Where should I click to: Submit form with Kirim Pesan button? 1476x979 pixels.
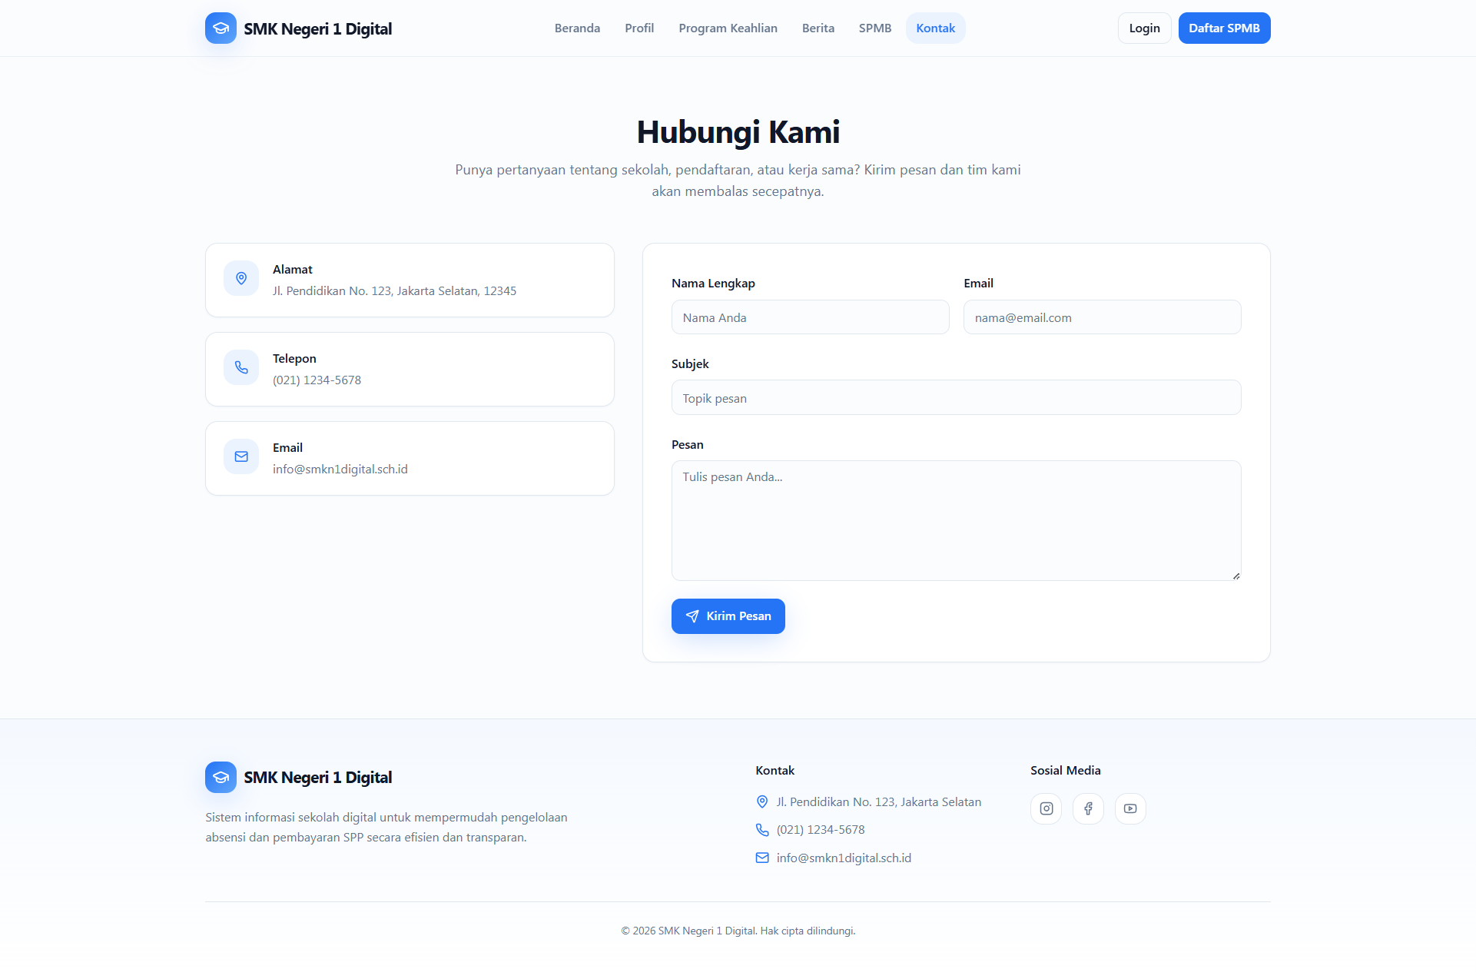pyautogui.click(x=728, y=616)
